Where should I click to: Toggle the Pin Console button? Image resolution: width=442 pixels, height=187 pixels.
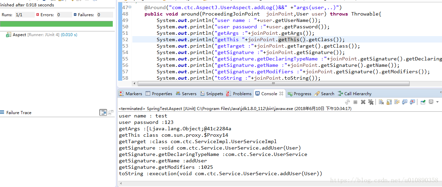pyautogui.click(x=423, y=102)
